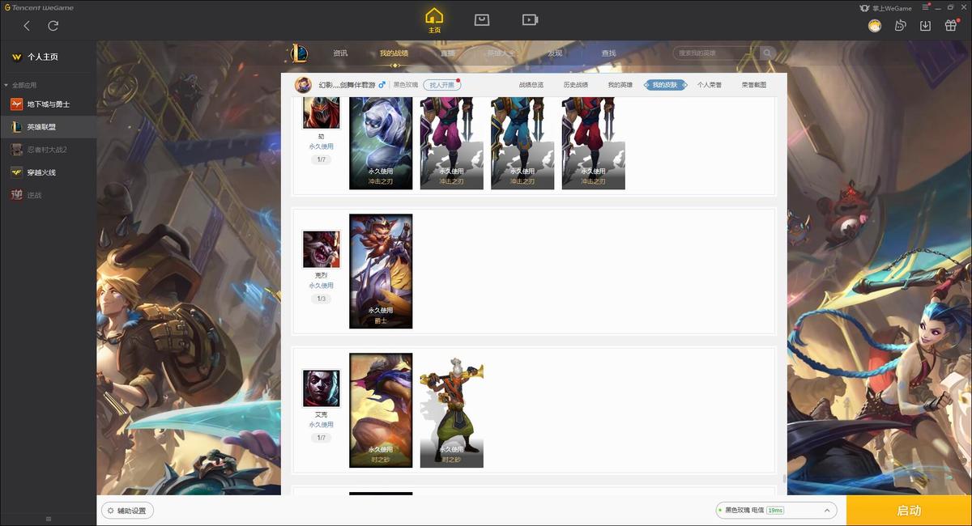Select the 忍者村大战2 game icon
The height and width of the screenshot is (526, 972).
[16, 150]
